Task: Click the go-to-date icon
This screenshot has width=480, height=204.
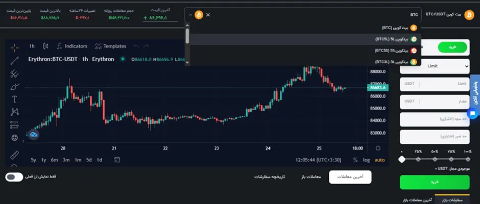Action: coord(117,160)
